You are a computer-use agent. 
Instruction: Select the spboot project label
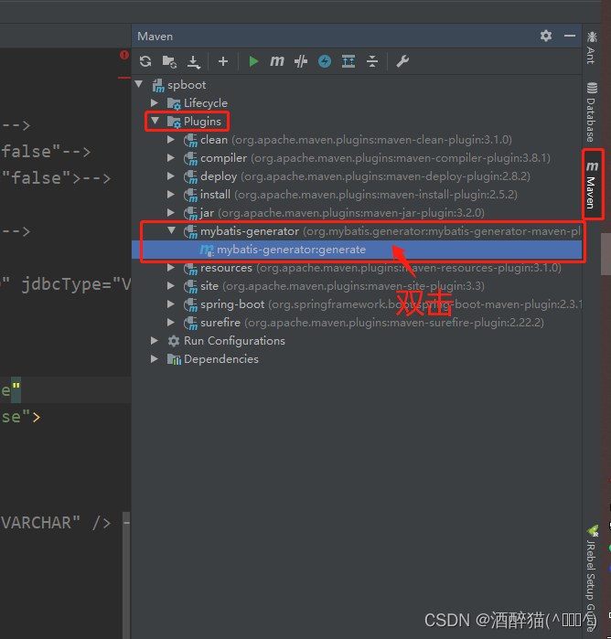187,85
